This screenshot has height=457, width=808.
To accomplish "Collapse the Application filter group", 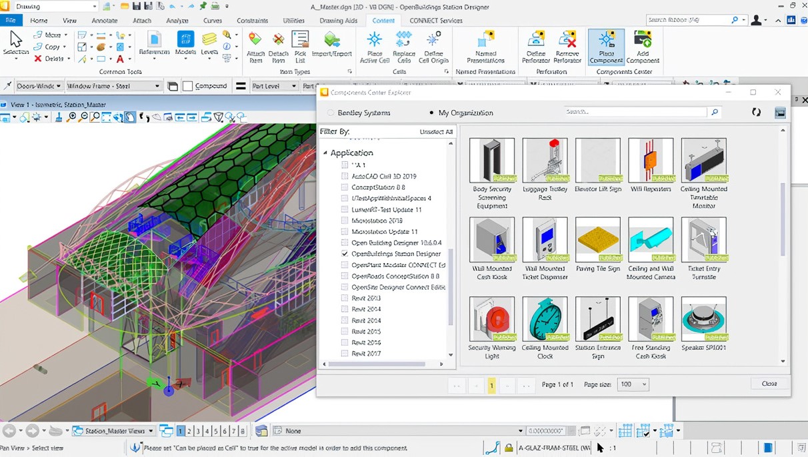I will click(326, 153).
